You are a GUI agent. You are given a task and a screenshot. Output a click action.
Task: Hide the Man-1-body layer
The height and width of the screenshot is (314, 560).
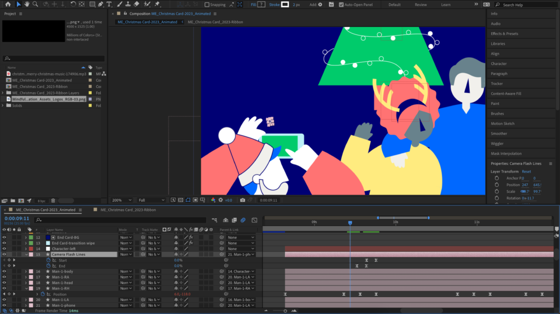[x=4, y=271]
